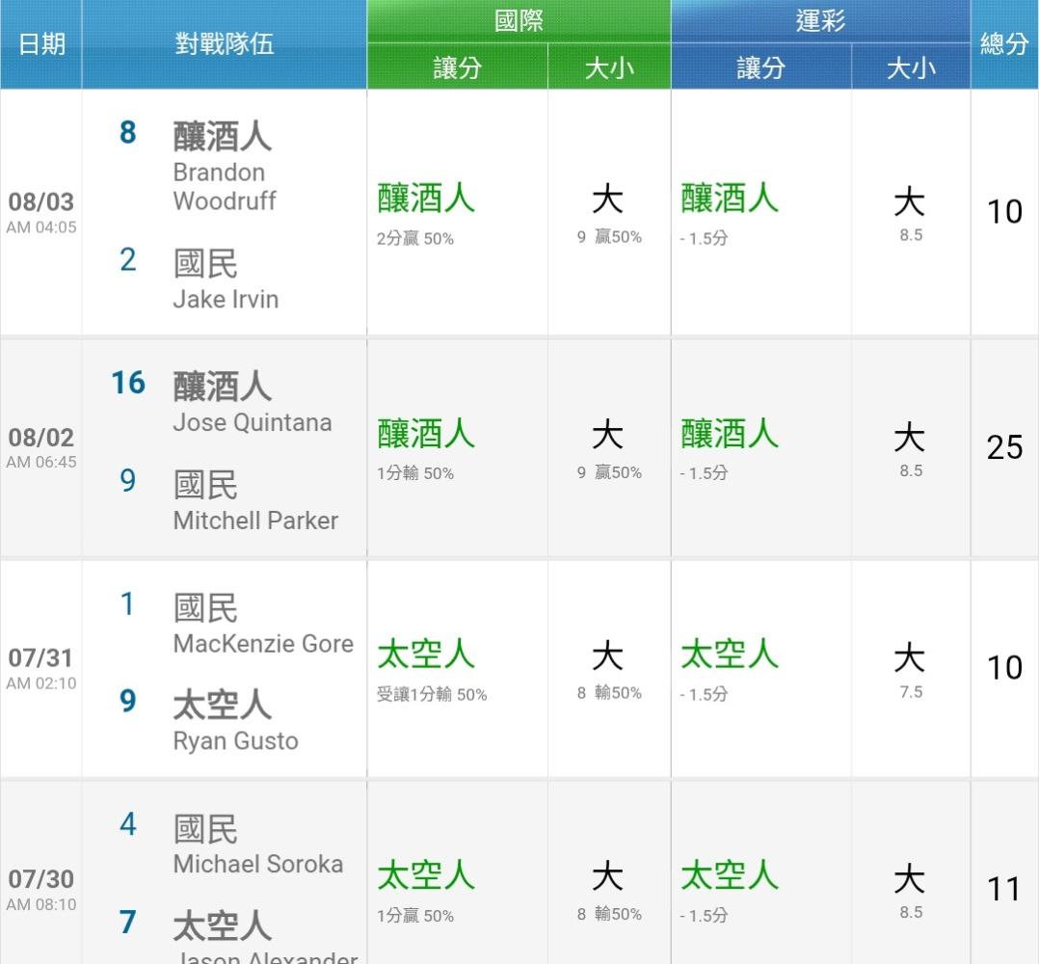Click total score 11
1039x964 pixels.
click(1003, 889)
